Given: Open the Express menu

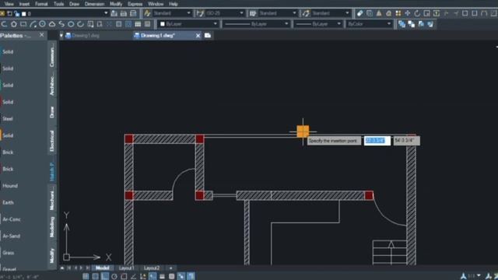Looking at the screenshot, I should point(135,4).
